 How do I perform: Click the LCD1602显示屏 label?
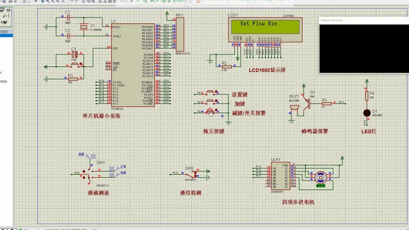click(267, 70)
